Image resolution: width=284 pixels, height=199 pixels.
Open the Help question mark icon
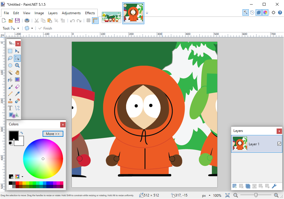pos(280,13)
